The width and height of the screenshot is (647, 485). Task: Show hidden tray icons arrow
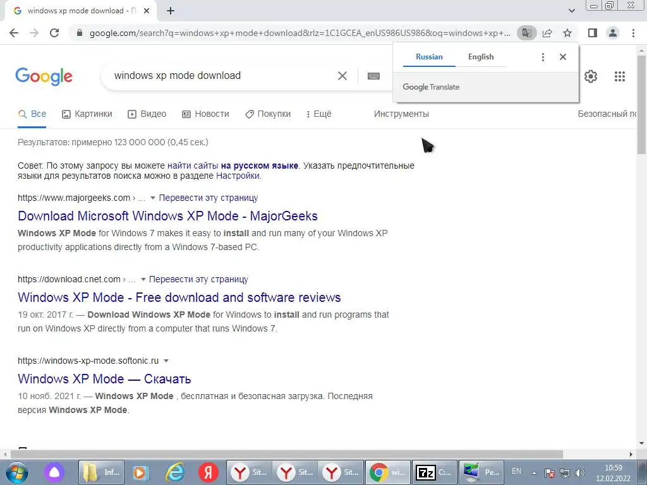pyautogui.click(x=533, y=473)
